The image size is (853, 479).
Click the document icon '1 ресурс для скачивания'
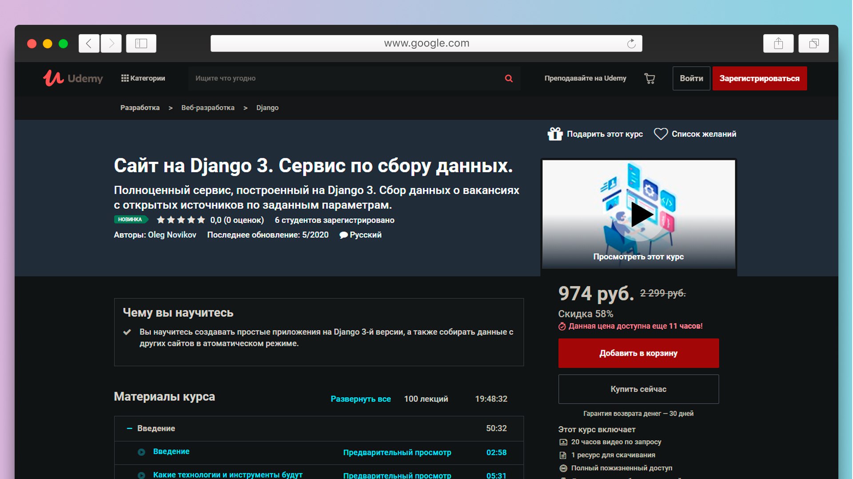pos(563,455)
